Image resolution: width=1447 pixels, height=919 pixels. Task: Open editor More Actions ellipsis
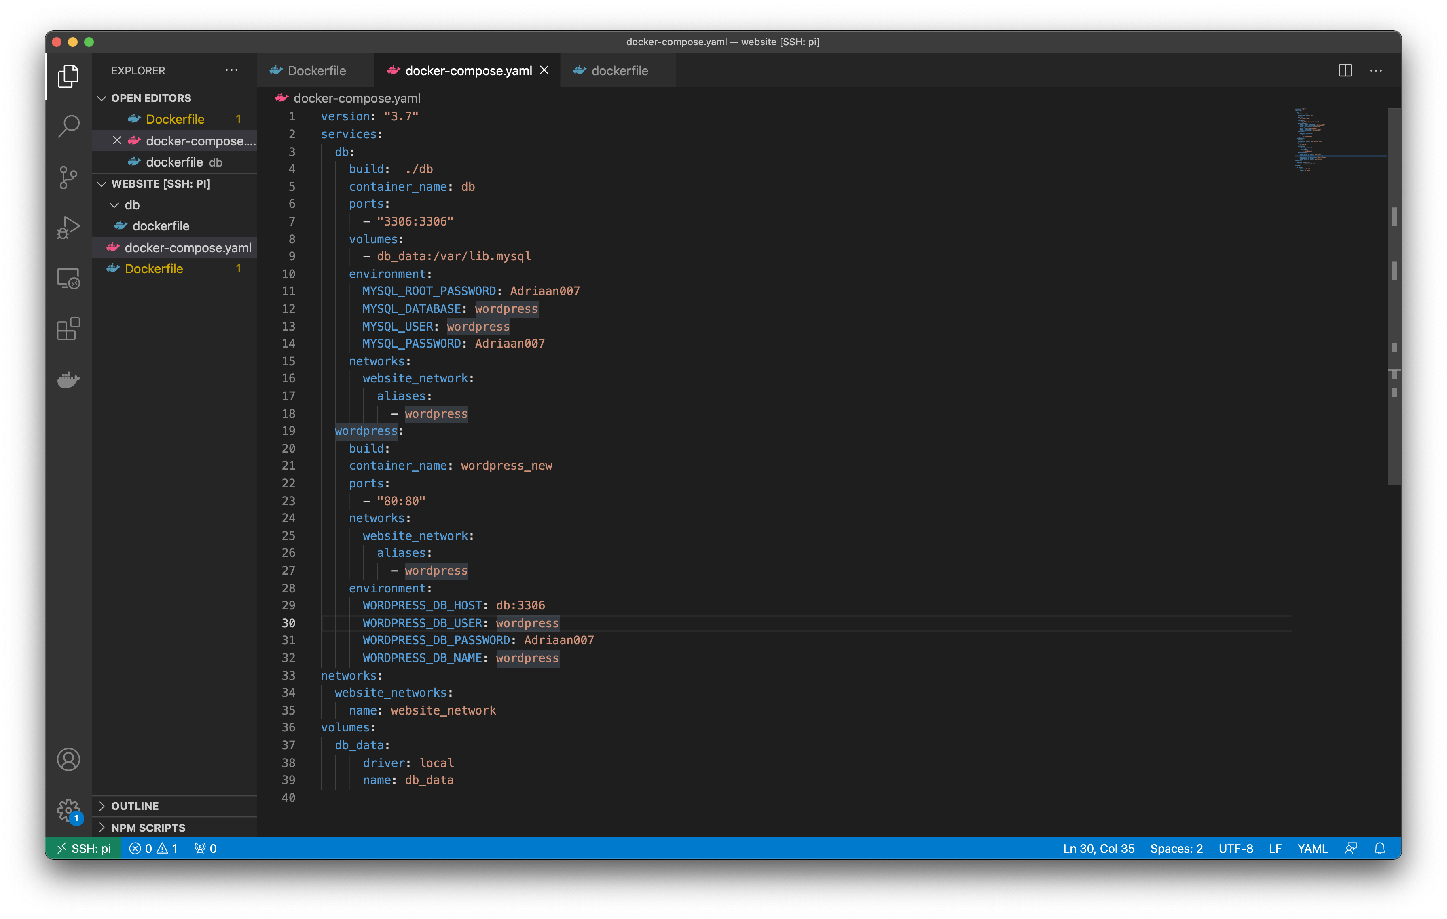[1375, 70]
